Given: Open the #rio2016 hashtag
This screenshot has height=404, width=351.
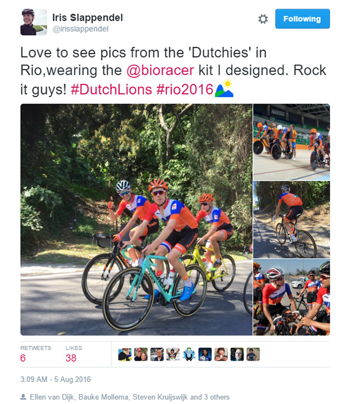Looking at the screenshot, I should (x=184, y=90).
